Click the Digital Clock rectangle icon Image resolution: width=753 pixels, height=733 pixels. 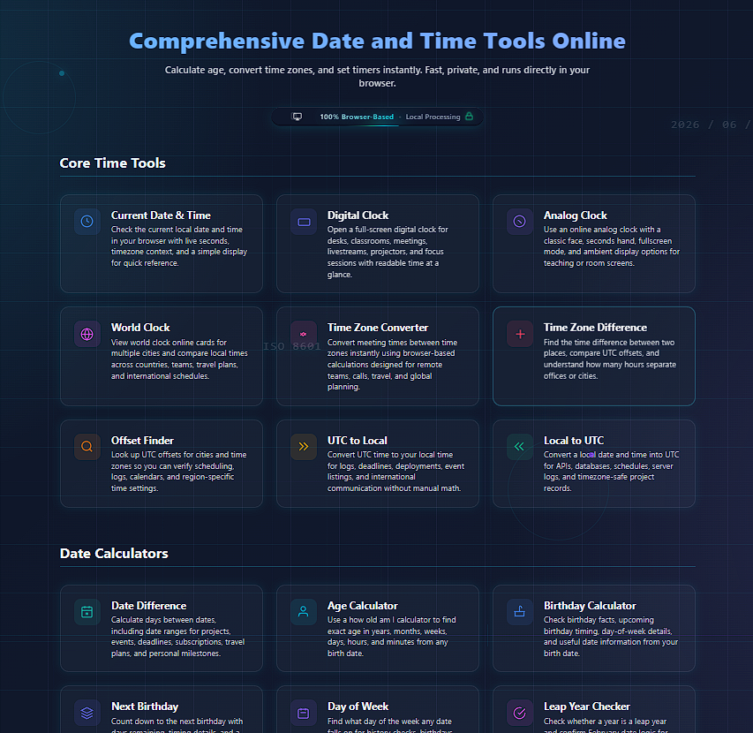[304, 222]
